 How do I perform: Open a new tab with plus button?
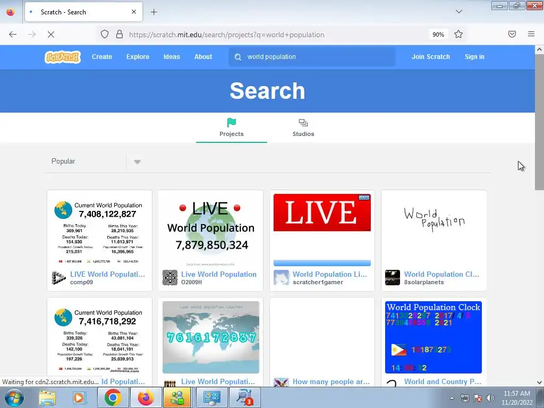[154, 12]
